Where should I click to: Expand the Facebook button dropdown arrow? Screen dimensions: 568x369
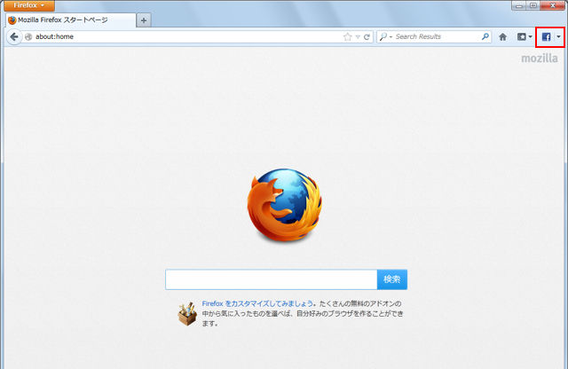[558, 36]
